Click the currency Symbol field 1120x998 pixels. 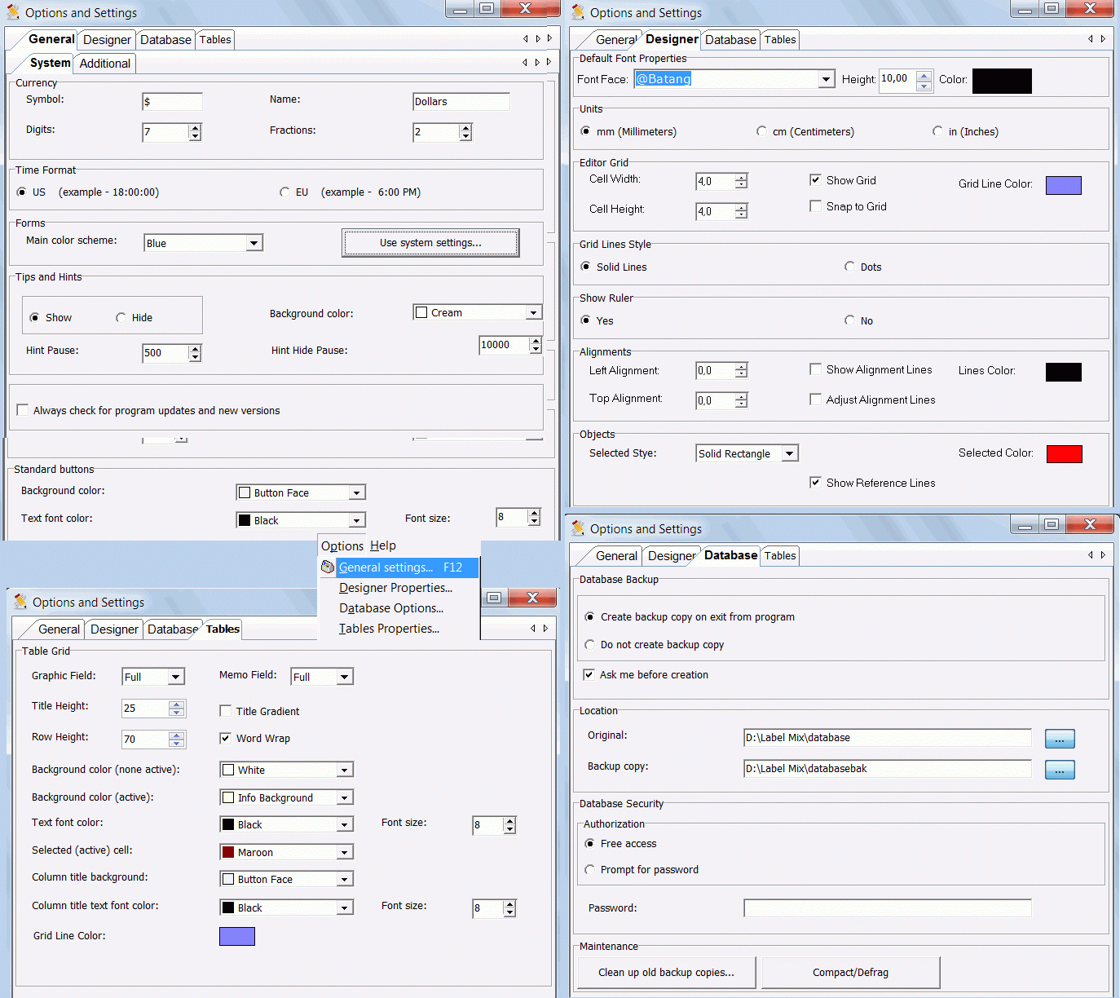click(172, 101)
